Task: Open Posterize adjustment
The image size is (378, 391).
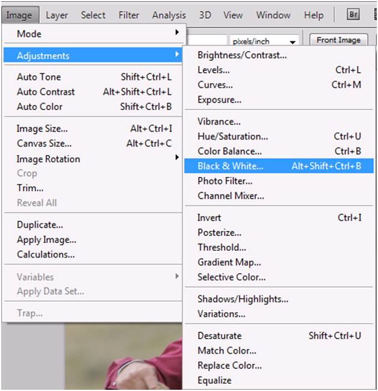Action: 279,232
